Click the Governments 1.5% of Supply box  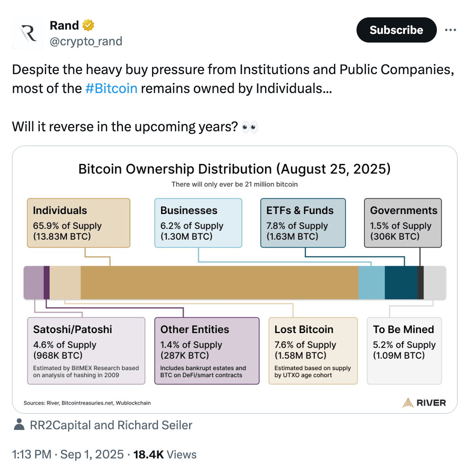coord(403,223)
